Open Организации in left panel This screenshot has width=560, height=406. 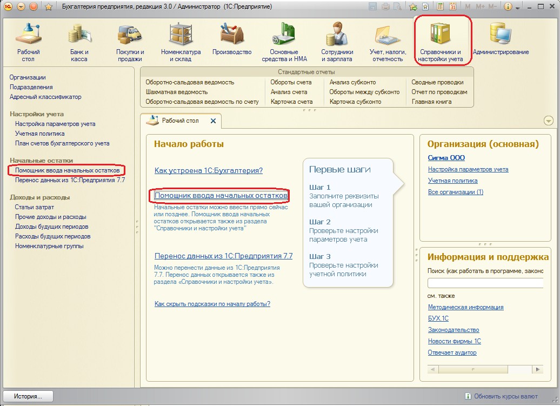[x=28, y=77]
